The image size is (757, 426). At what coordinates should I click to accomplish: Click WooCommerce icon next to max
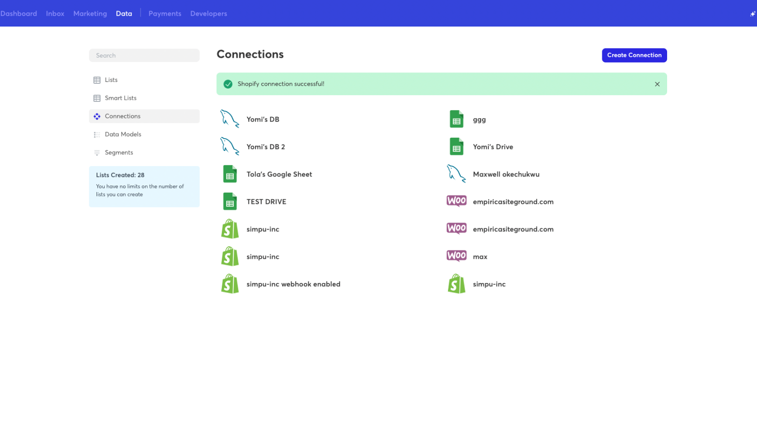[x=456, y=256]
